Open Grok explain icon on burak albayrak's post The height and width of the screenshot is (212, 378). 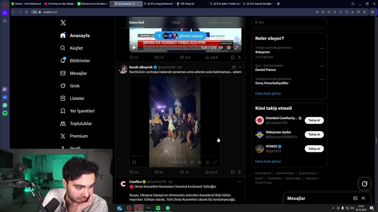[x=234, y=67]
